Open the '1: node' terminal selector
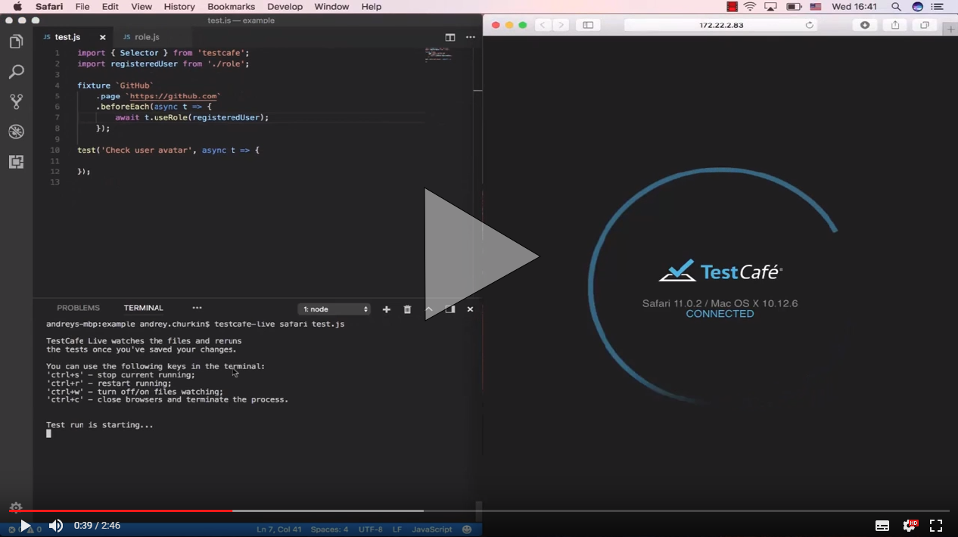958x537 pixels. (x=333, y=309)
